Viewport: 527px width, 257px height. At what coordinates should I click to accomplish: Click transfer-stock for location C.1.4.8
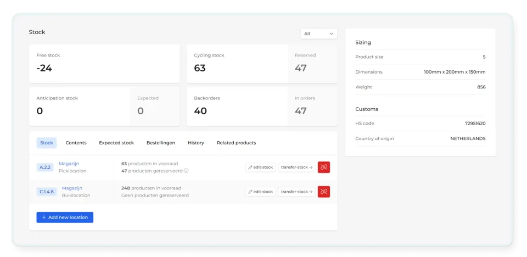point(296,192)
